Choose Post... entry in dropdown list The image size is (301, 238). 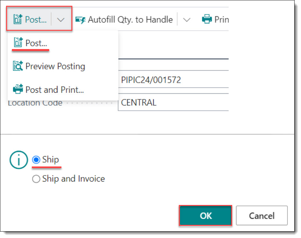[x=36, y=43]
